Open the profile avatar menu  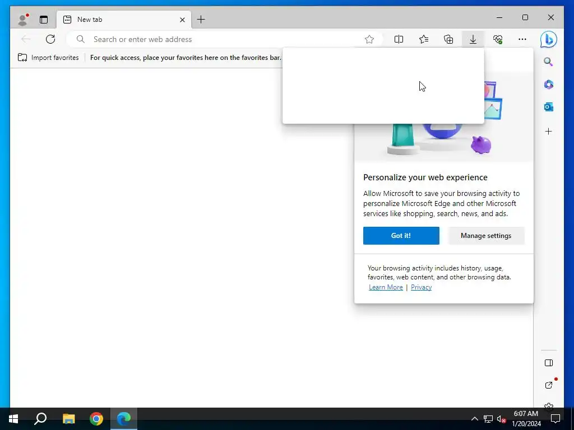pyautogui.click(x=24, y=20)
